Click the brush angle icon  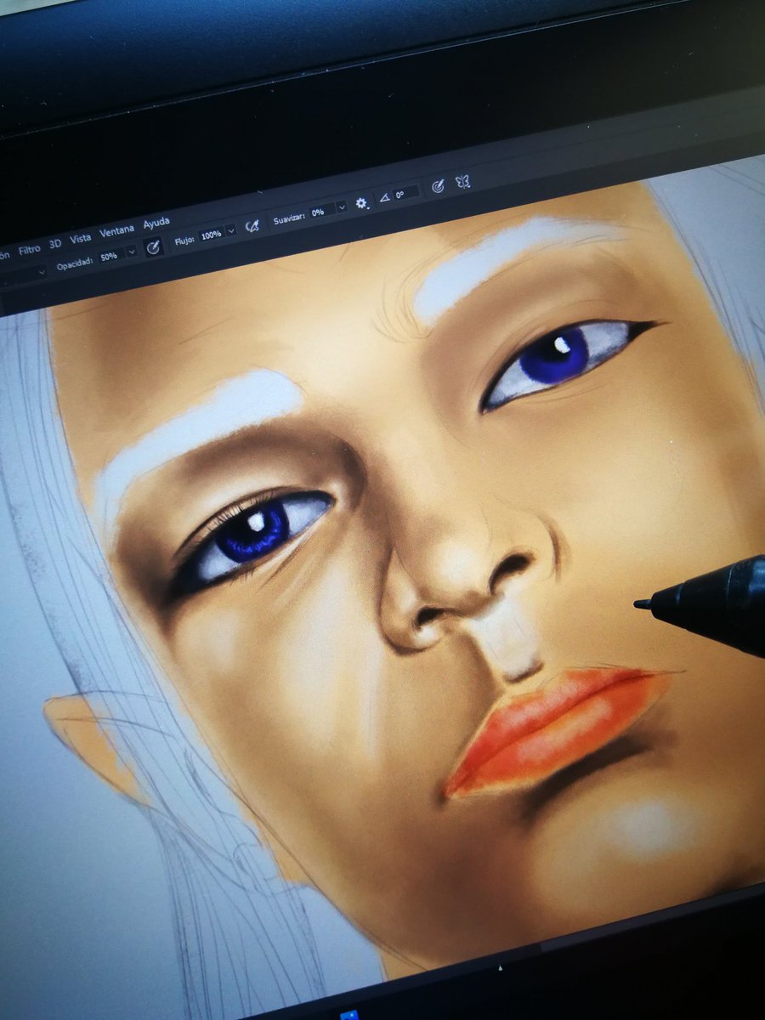point(384,197)
